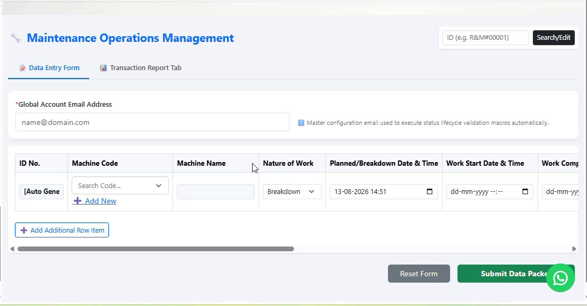Add an Additional Row Item
Screen dimensions: 587x306
[x=62, y=230]
